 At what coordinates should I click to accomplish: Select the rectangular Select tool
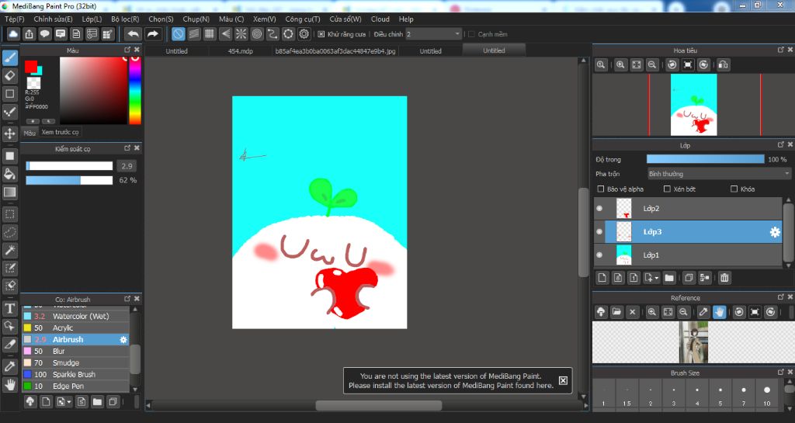pyautogui.click(x=9, y=214)
